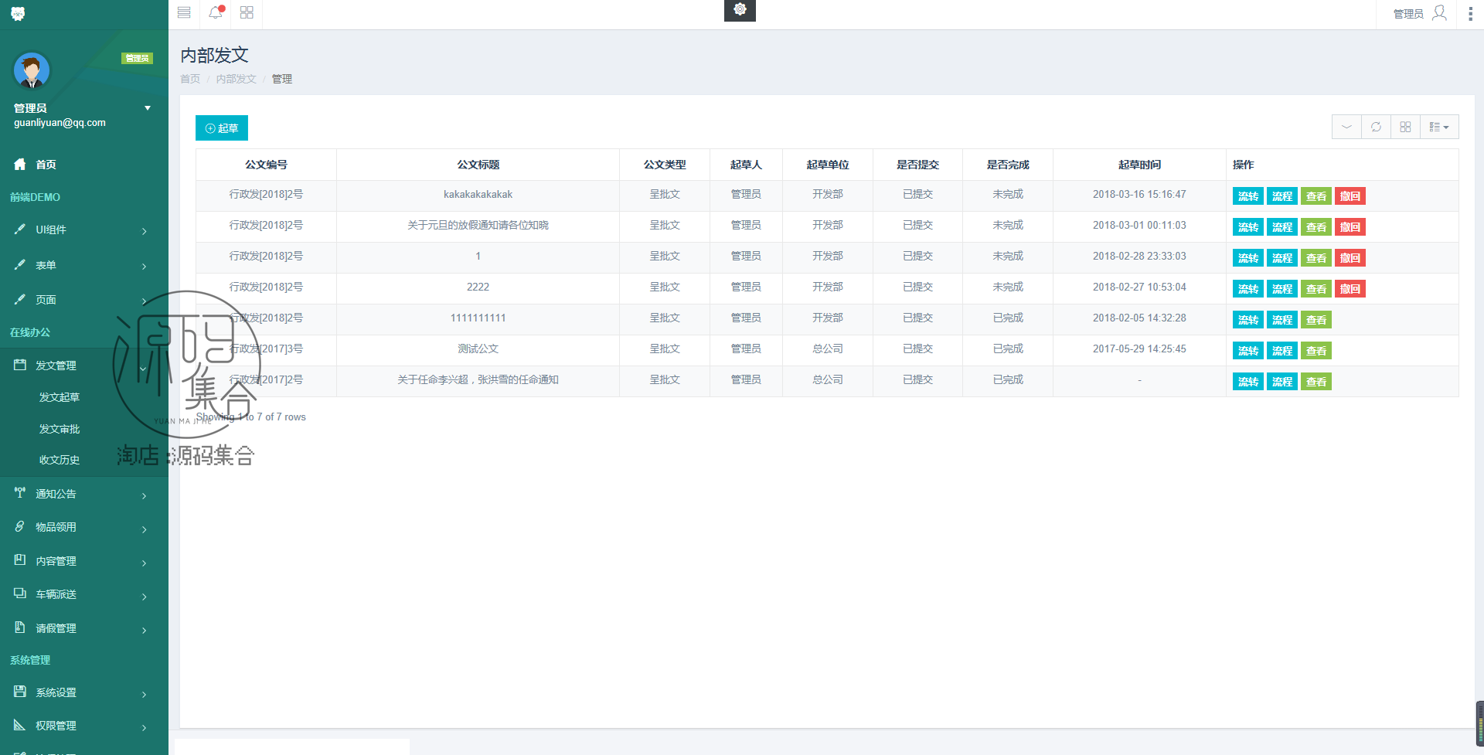Open 收文历史 submenu item

[60, 460]
